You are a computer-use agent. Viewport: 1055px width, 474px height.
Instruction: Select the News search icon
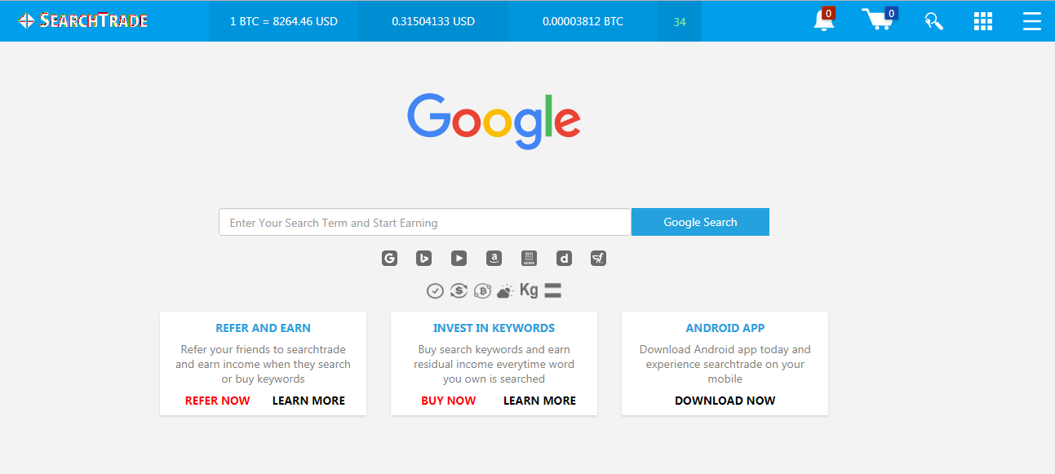(x=529, y=258)
